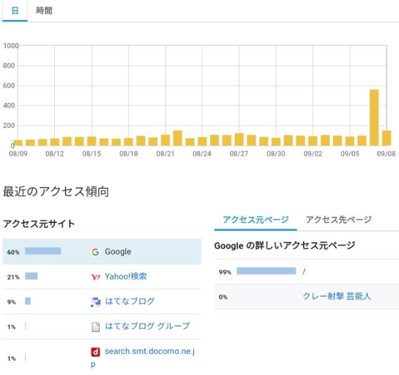The image size is (399, 375).
Task: Click the 21% percentage bar for Yahoo
Action: 31,276
